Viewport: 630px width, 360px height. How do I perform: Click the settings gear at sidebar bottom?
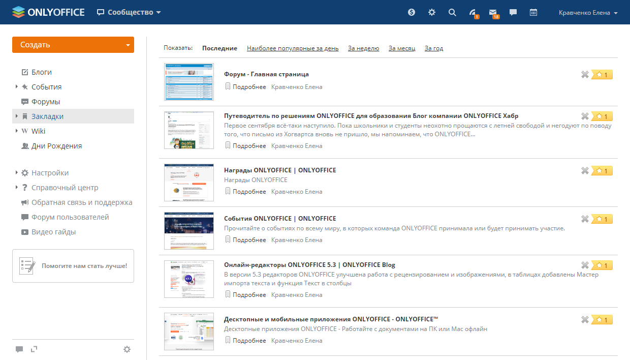coord(127,349)
